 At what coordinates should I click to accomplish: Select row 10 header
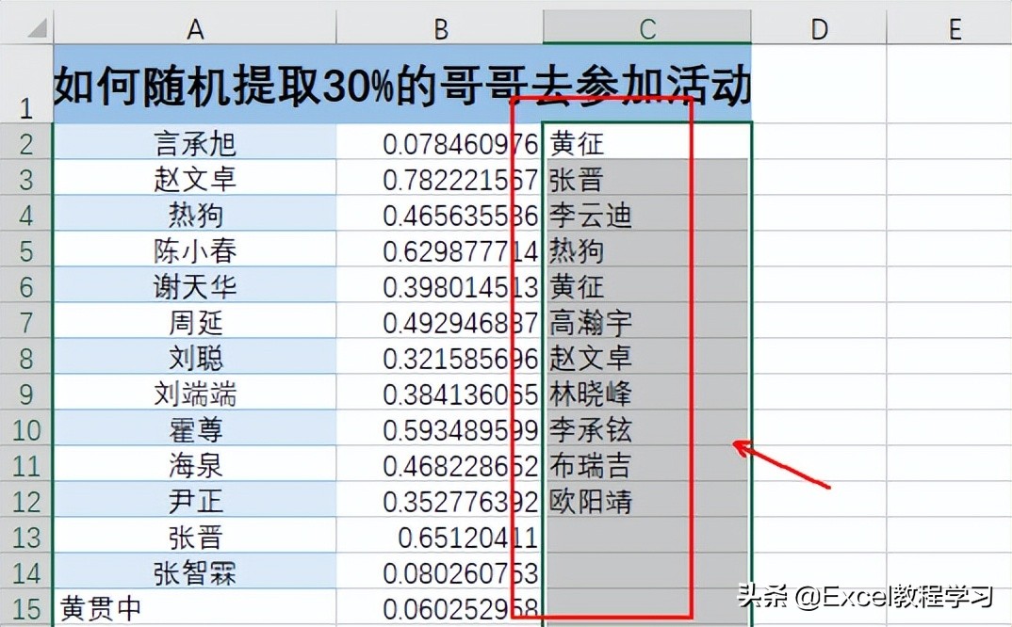25,429
